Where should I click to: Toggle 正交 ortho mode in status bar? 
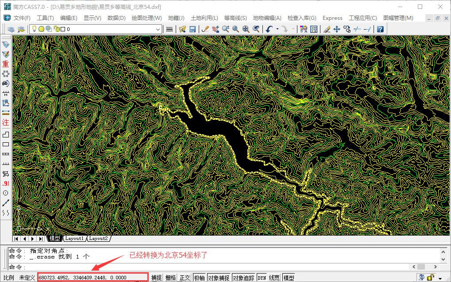click(185, 278)
